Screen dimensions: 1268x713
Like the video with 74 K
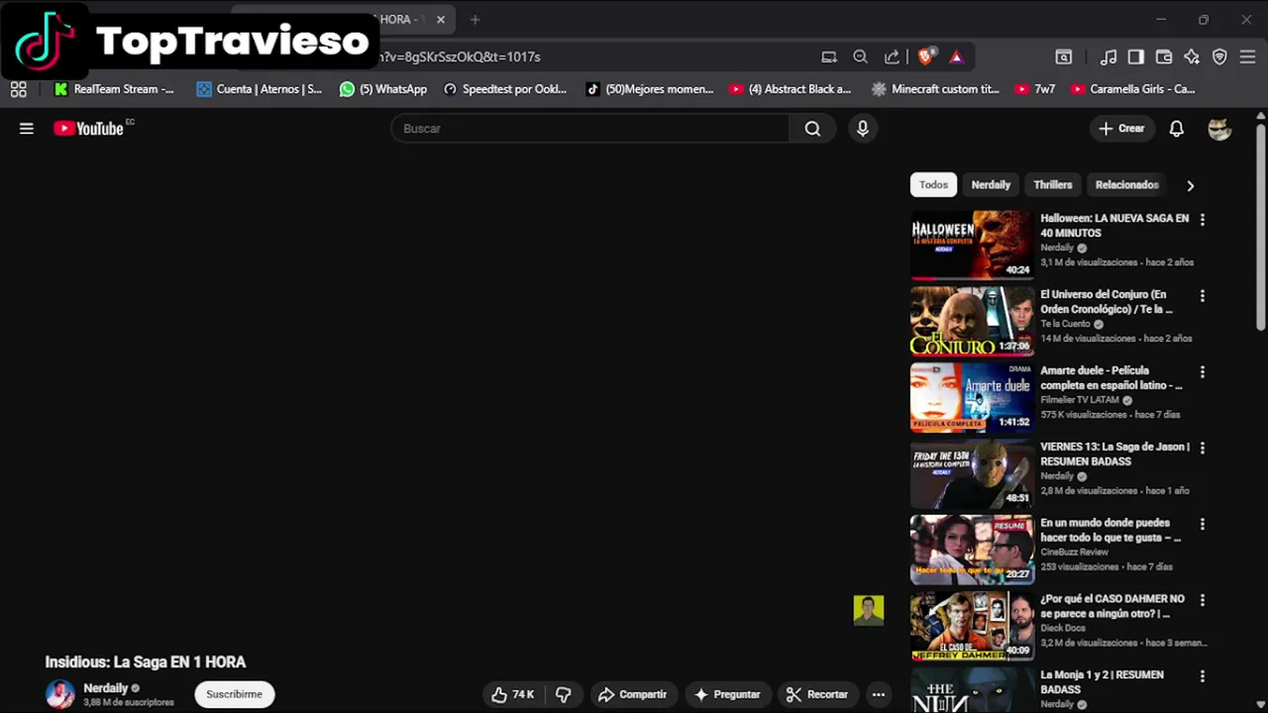(512, 695)
